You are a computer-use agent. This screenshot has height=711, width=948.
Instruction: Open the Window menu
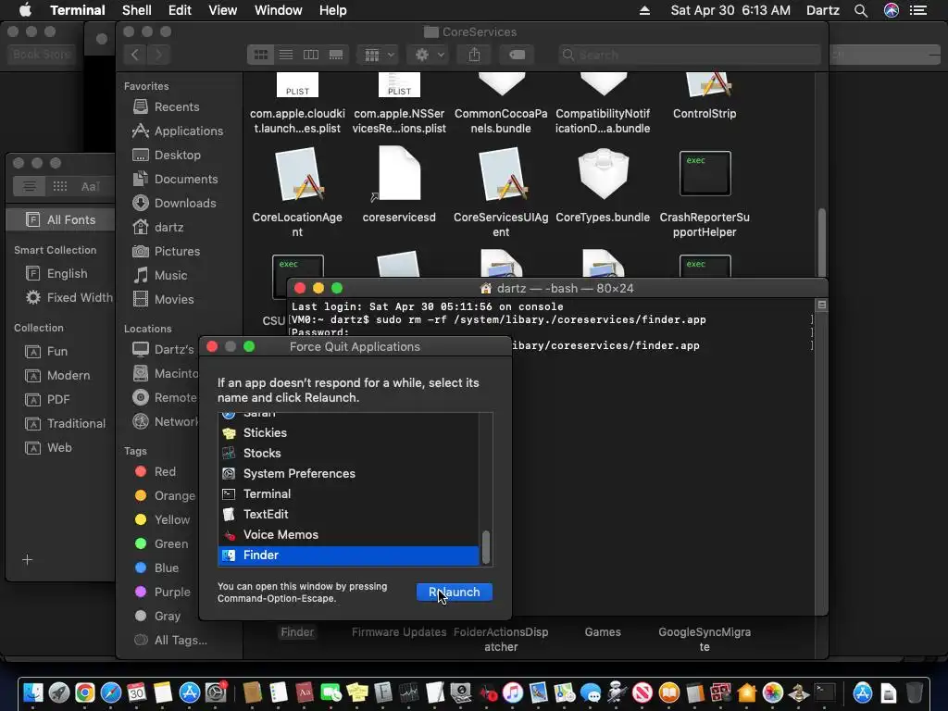[278, 10]
